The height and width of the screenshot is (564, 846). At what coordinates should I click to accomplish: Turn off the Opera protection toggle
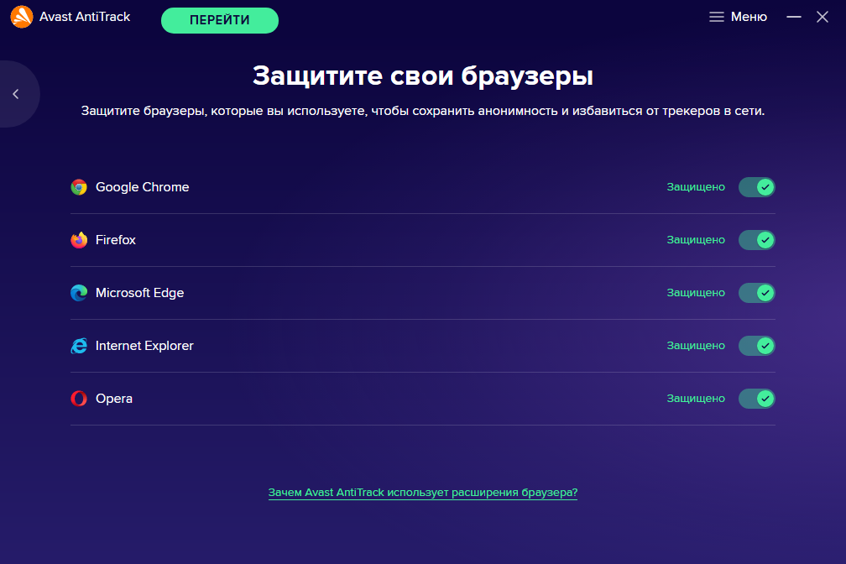[756, 399]
